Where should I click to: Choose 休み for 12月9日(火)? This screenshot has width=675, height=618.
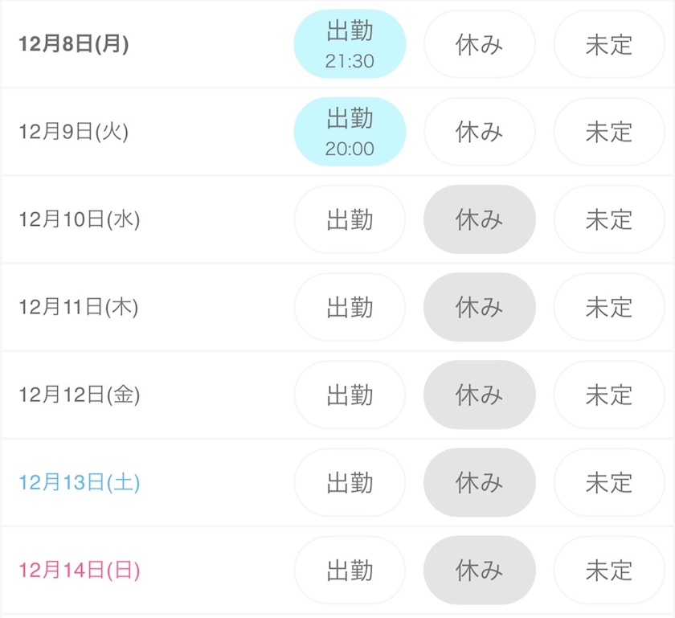pos(479,132)
